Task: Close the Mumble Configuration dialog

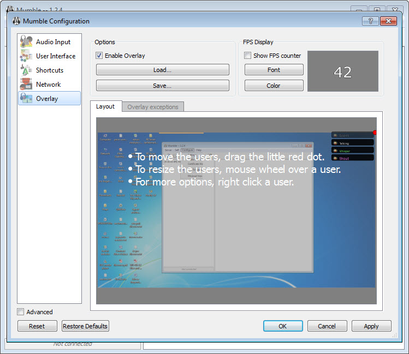Action: click(x=388, y=21)
